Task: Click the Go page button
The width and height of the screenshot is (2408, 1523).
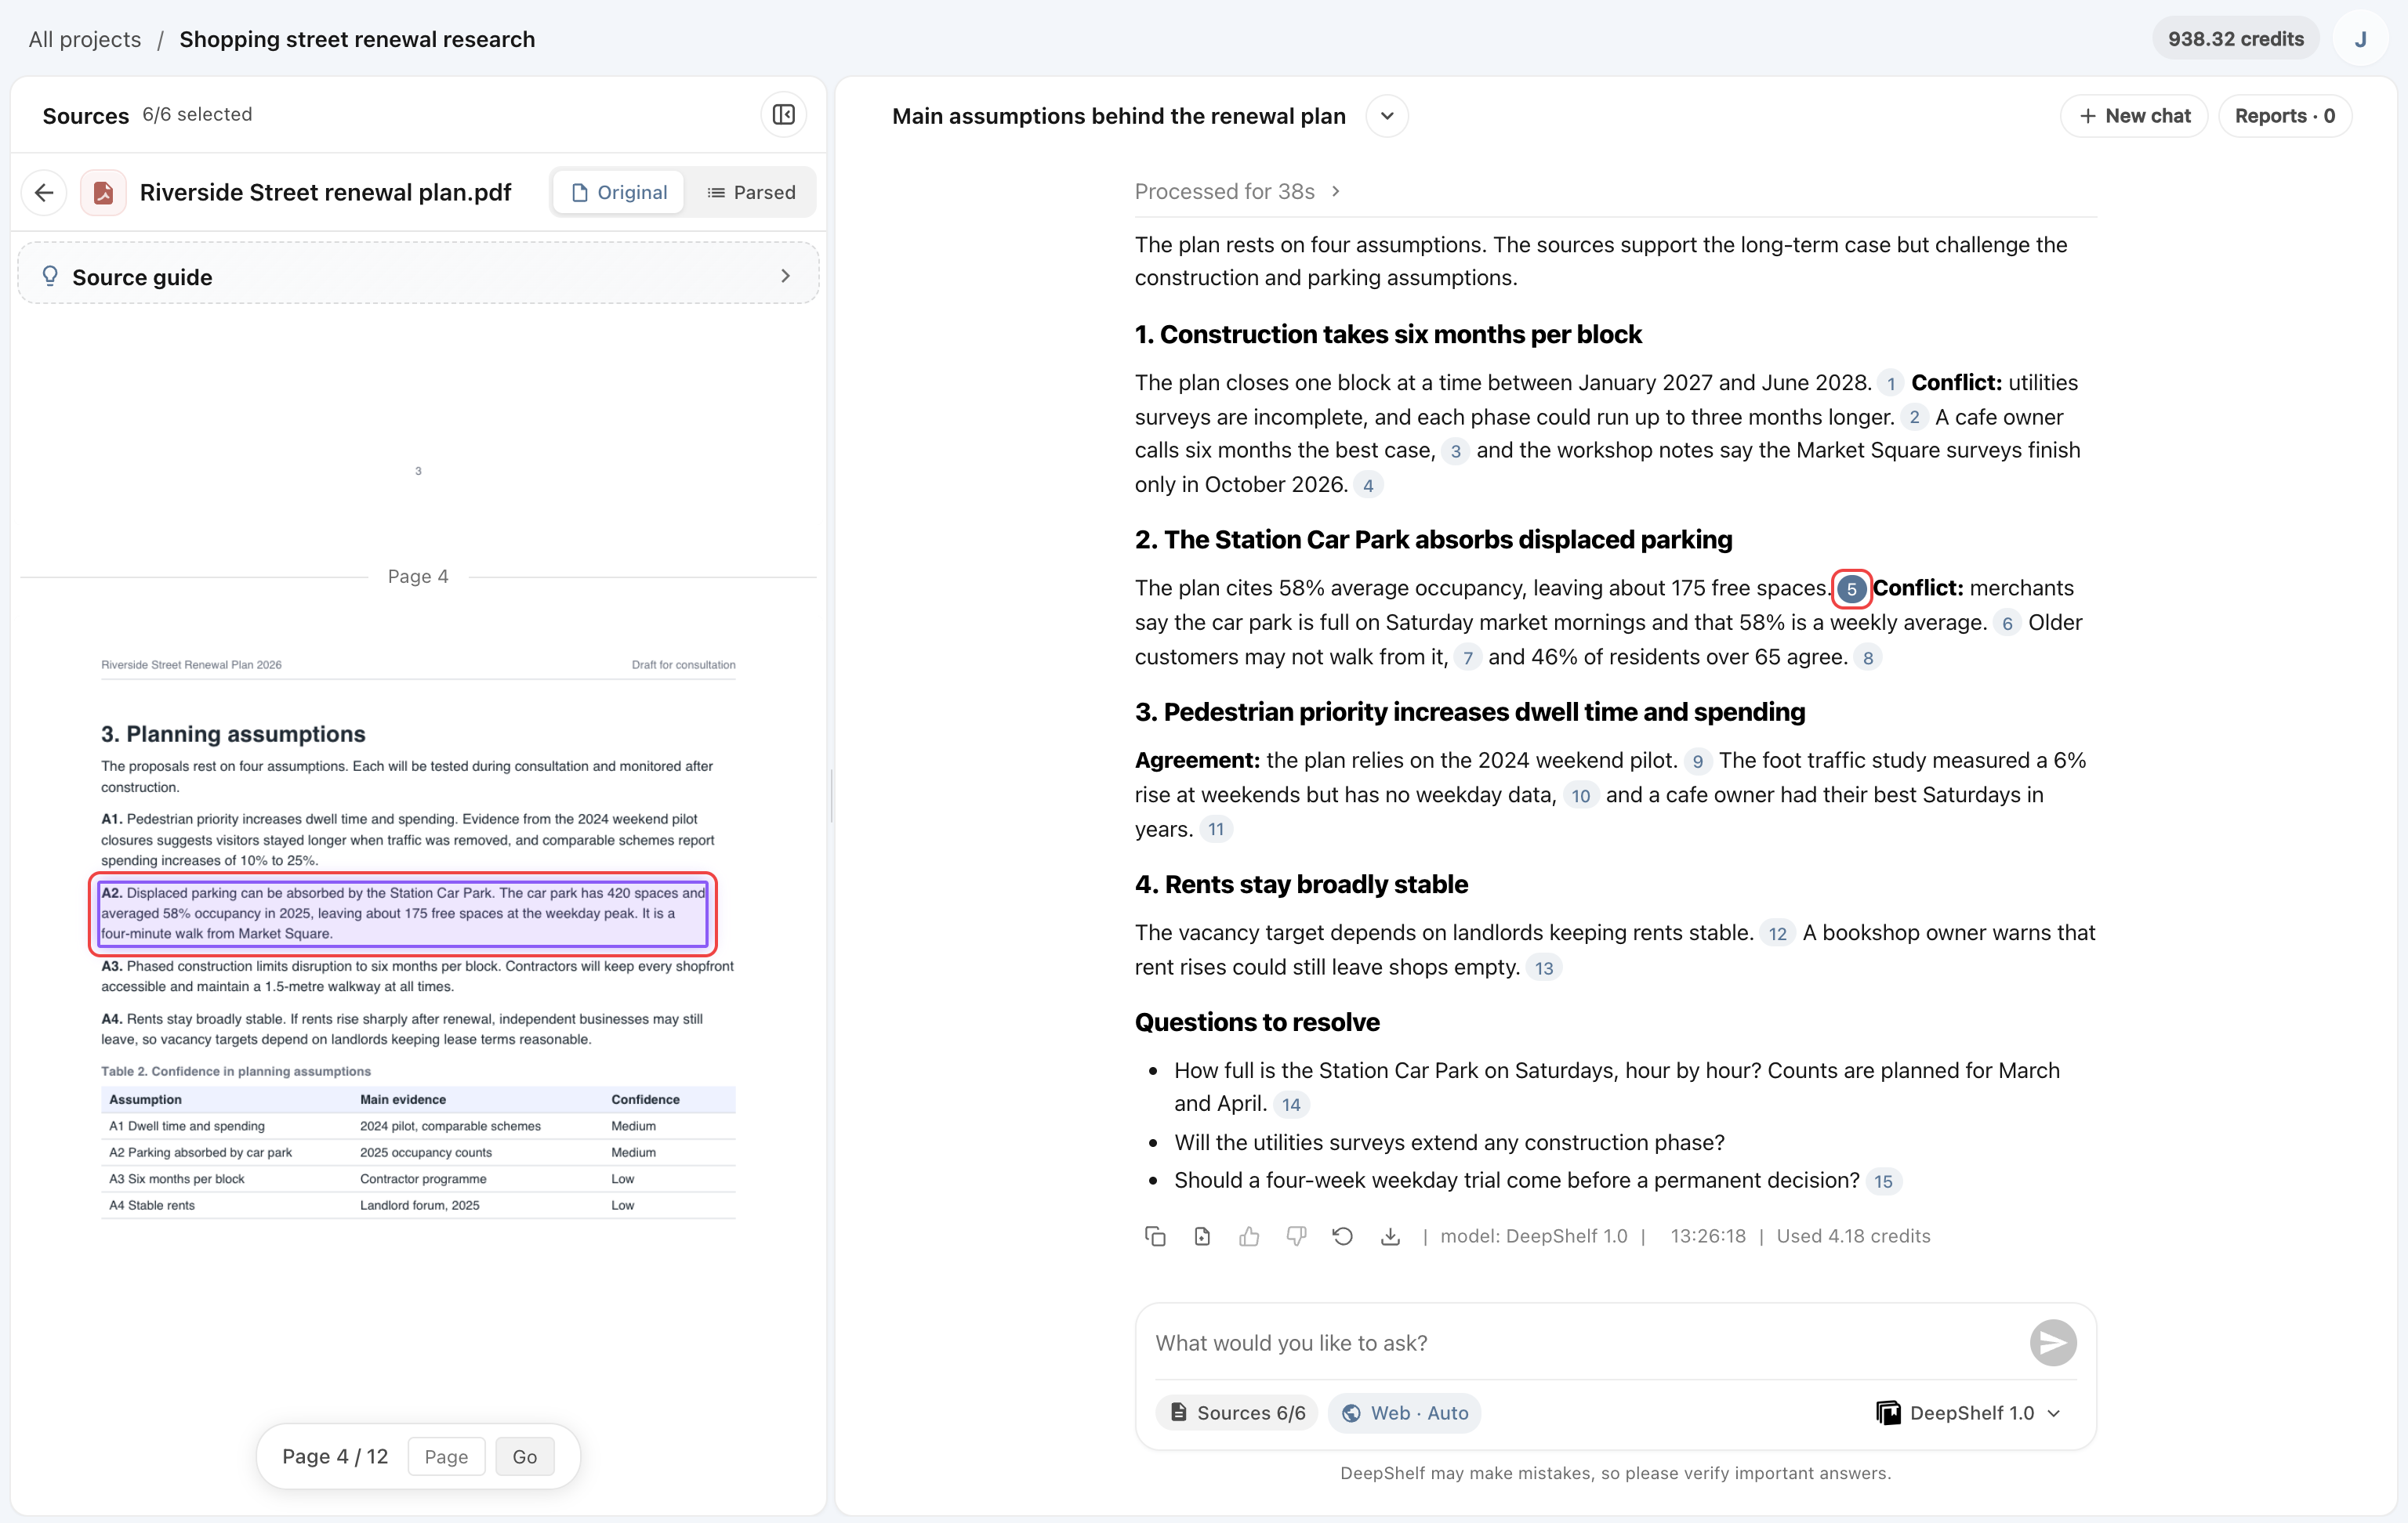Action: 524,1456
